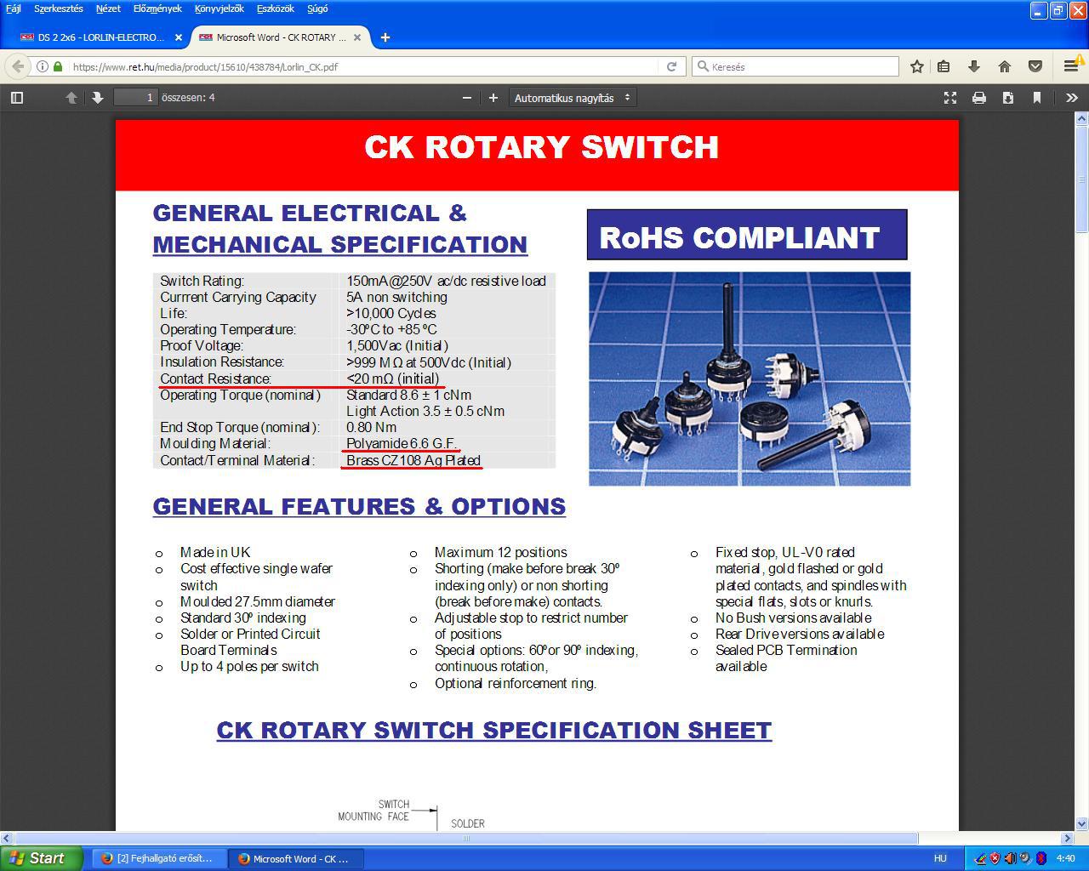Click the CK ROTARY SWITCH red header
1089x871 pixels.
pos(537,155)
